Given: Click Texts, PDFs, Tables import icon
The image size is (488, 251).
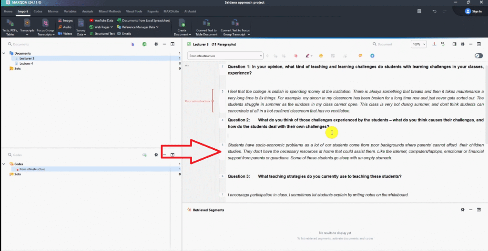Looking at the screenshot, I should tap(11, 26).
